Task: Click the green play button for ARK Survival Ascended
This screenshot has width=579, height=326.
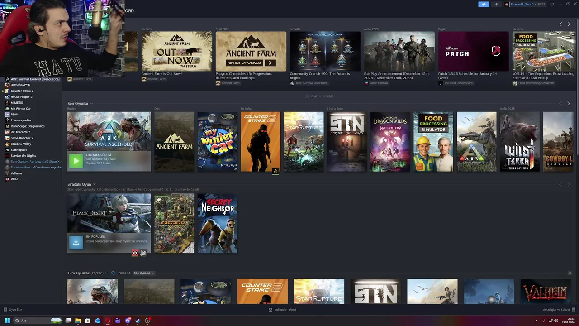Action: pyautogui.click(x=76, y=161)
